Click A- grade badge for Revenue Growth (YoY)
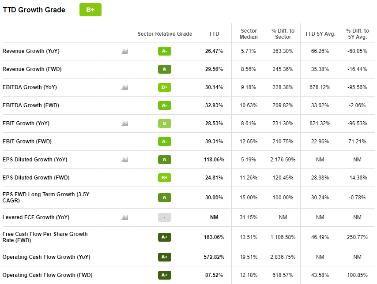Image resolution: width=377 pixels, height=284 pixels. click(x=164, y=51)
